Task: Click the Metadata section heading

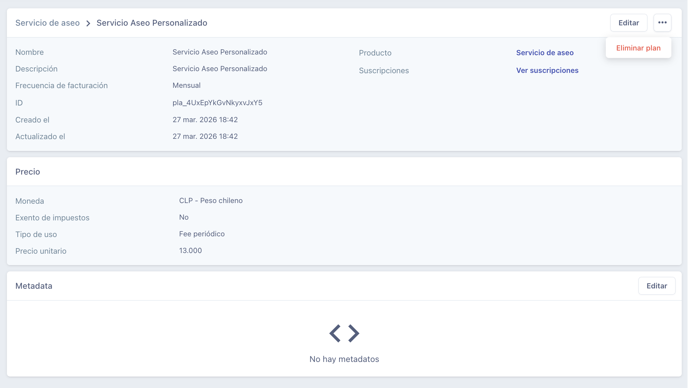Action: pyautogui.click(x=34, y=286)
